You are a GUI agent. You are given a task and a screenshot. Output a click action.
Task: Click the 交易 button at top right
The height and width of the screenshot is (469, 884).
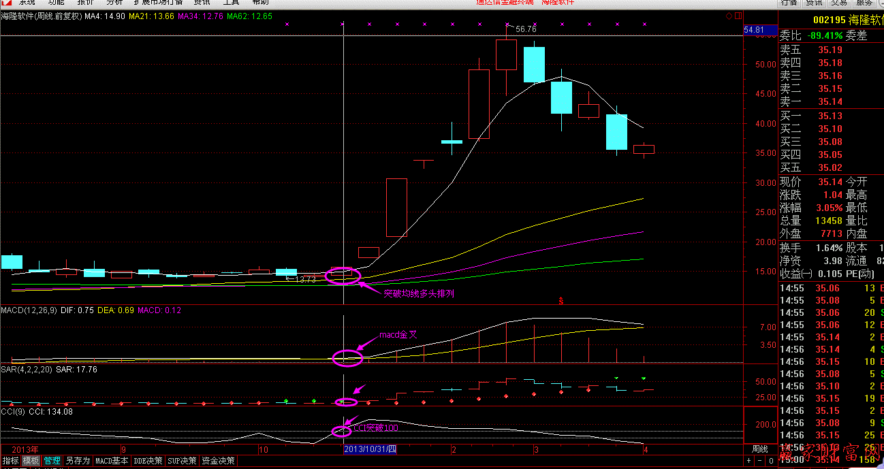click(839, 3)
